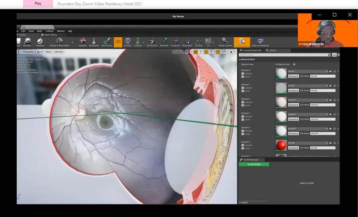Toggle the Binormals display icon
Screen dimensions: 358x217
click(x=187, y=42)
